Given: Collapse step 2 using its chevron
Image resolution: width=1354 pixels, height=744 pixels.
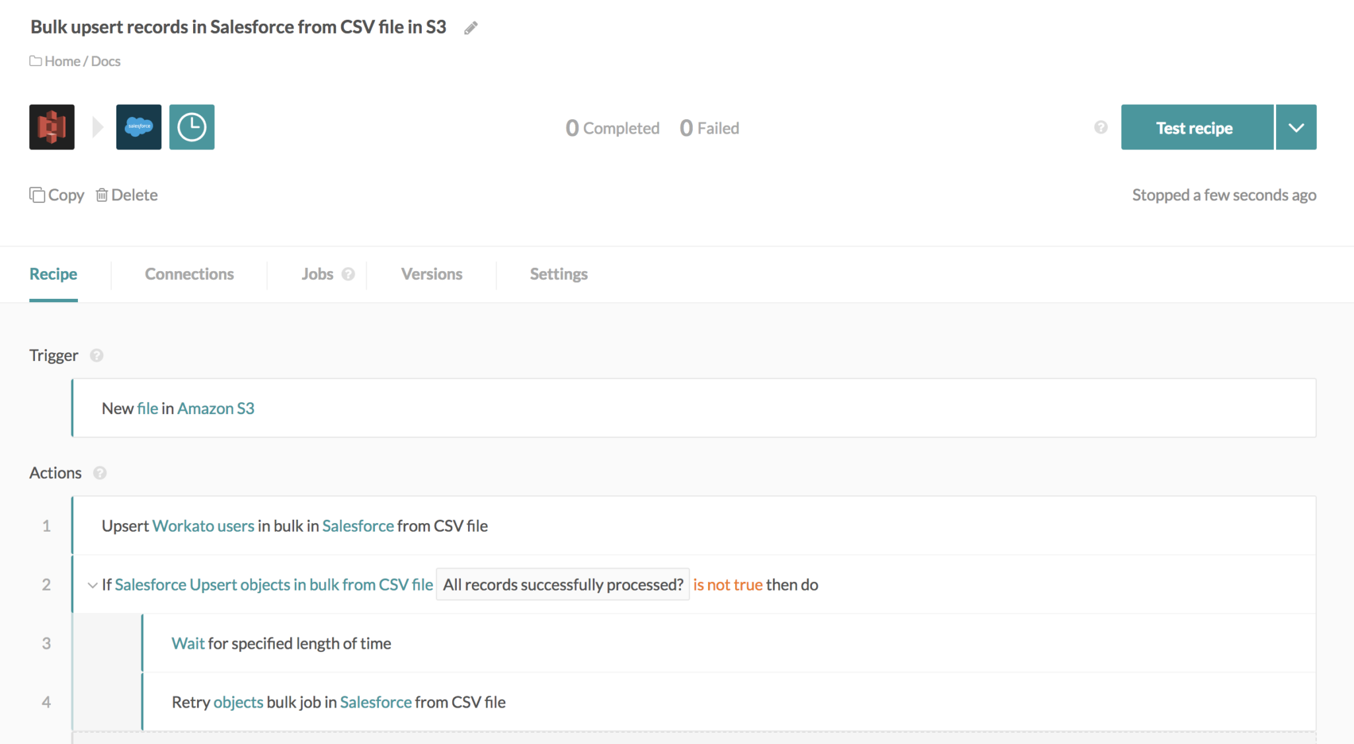Looking at the screenshot, I should tap(92, 585).
